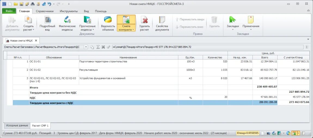
Task: Click the formula bar options icon at right
Action: tap(307, 47)
